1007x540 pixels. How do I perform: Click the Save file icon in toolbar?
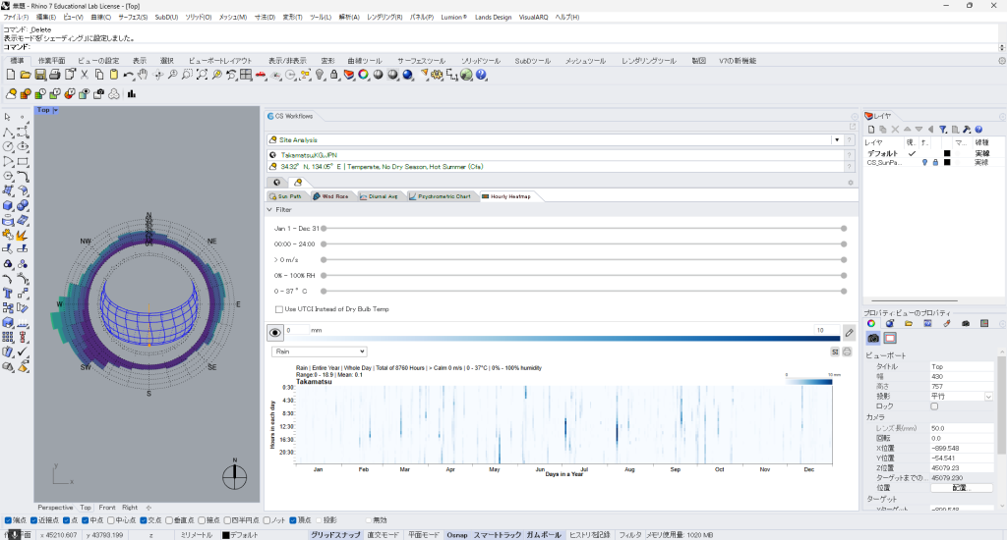click(41, 75)
